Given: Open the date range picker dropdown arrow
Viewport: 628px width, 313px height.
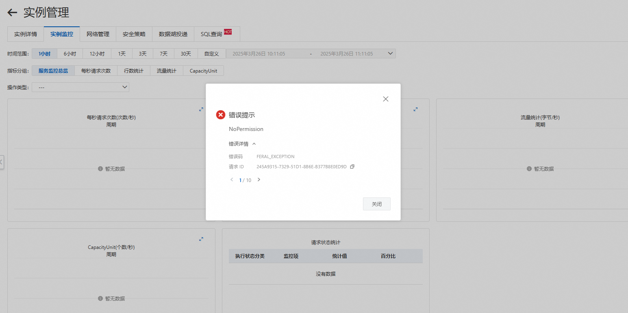Looking at the screenshot, I should (x=391, y=54).
